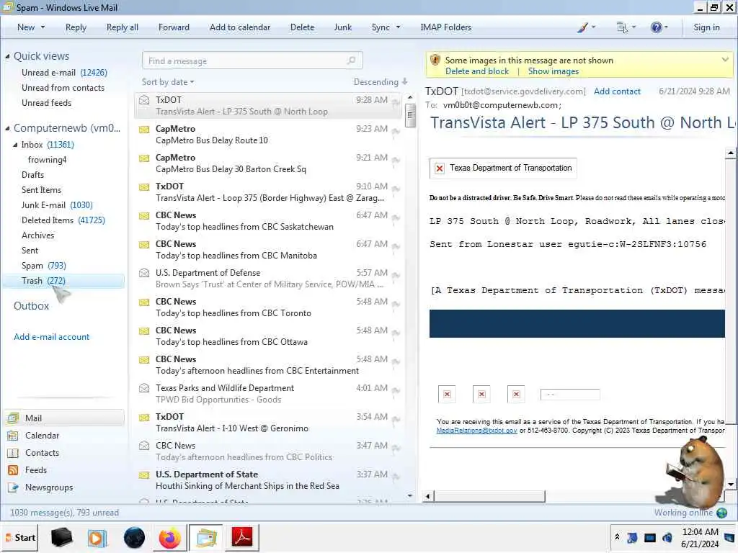The width and height of the screenshot is (738, 553).
Task: Click the search magnifier in Find a message
Action: (351, 60)
